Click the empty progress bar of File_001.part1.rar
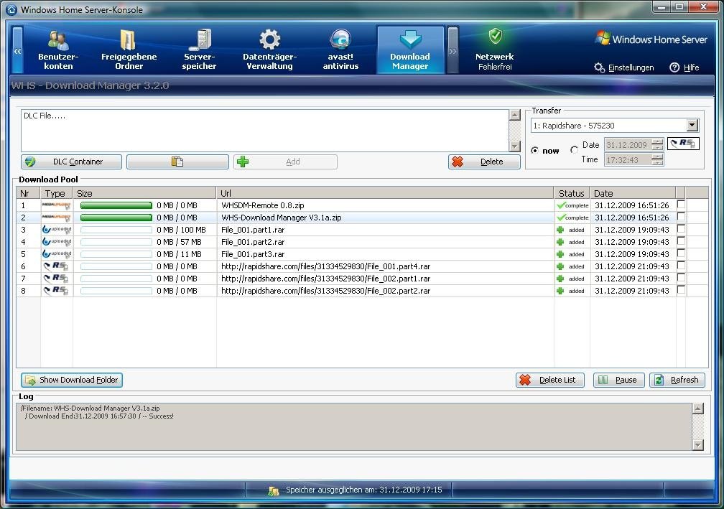 pyautogui.click(x=116, y=230)
